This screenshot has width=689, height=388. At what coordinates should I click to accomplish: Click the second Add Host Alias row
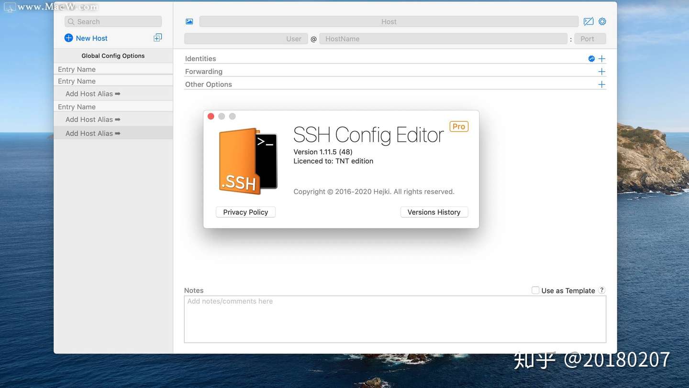pyautogui.click(x=113, y=119)
